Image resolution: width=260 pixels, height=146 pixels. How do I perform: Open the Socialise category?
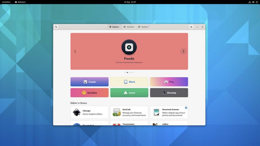point(89,93)
